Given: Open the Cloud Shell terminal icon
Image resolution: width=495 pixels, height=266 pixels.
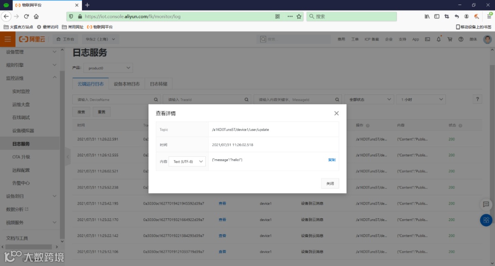Looking at the screenshot, I should (x=428, y=39).
